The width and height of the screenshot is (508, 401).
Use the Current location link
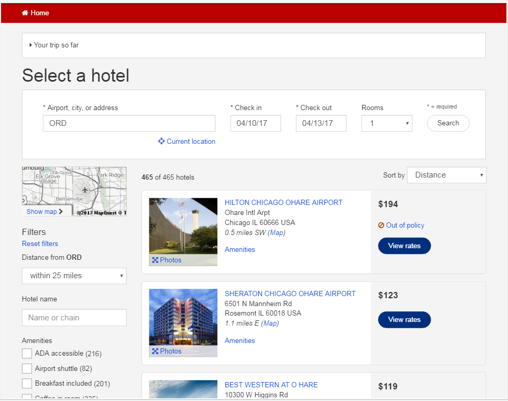click(191, 141)
